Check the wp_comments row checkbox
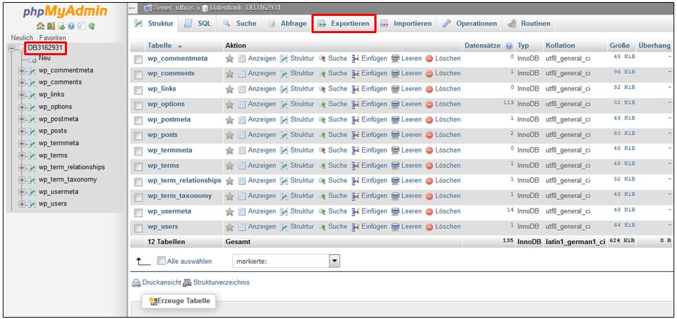The width and height of the screenshot is (677, 319). click(138, 75)
